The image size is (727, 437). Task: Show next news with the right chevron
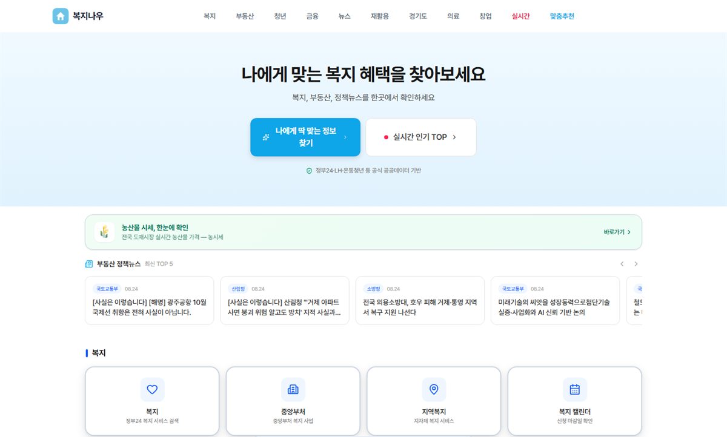[x=636, y=264]
